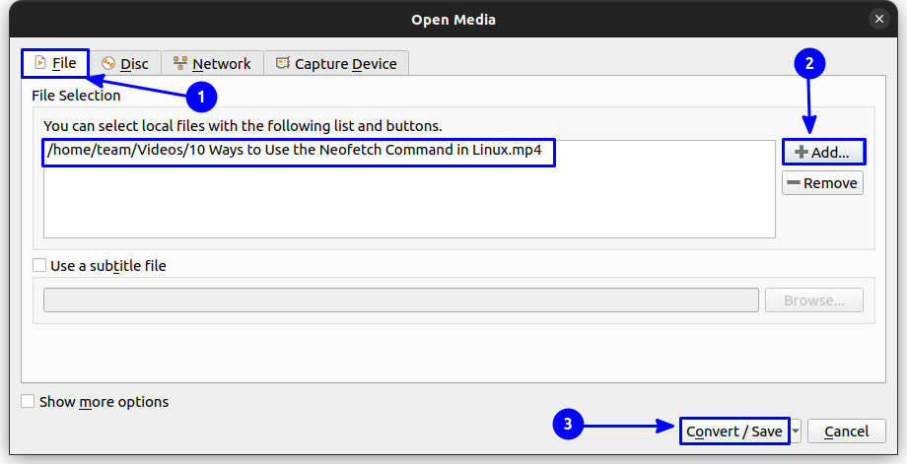Click the Disc tab's disc icon

(108, 63)
